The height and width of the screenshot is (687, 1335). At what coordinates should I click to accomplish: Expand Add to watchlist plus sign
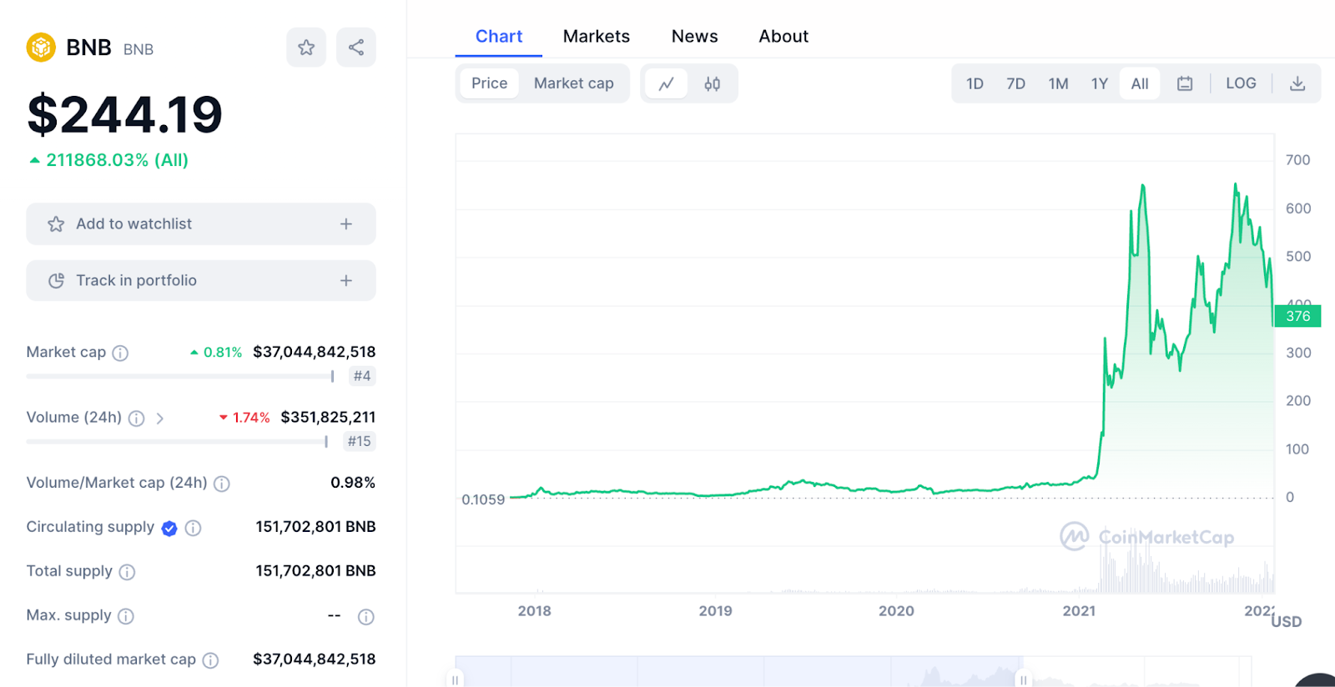(346, 224)
